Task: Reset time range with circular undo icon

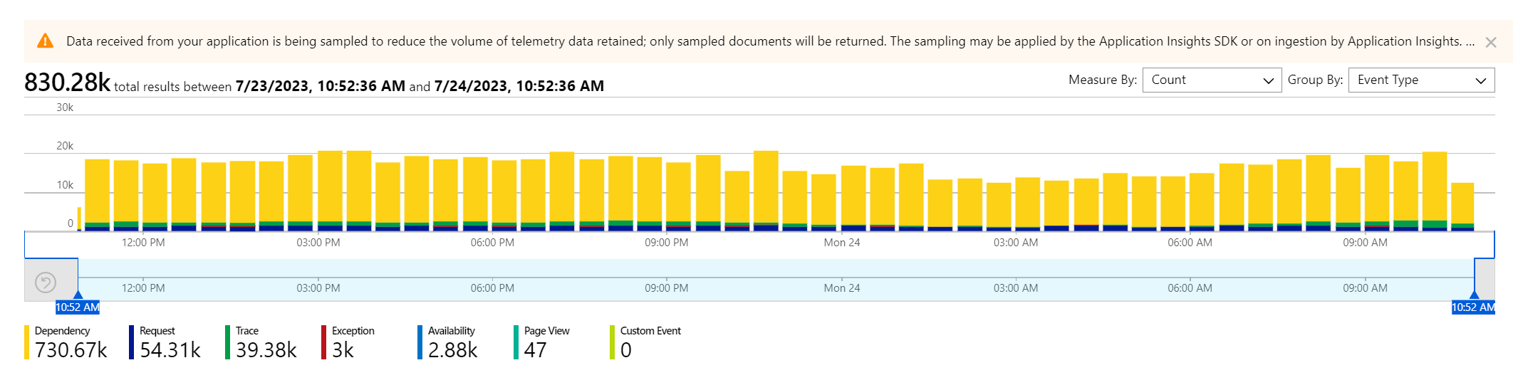Action: (x=46, y=283)
